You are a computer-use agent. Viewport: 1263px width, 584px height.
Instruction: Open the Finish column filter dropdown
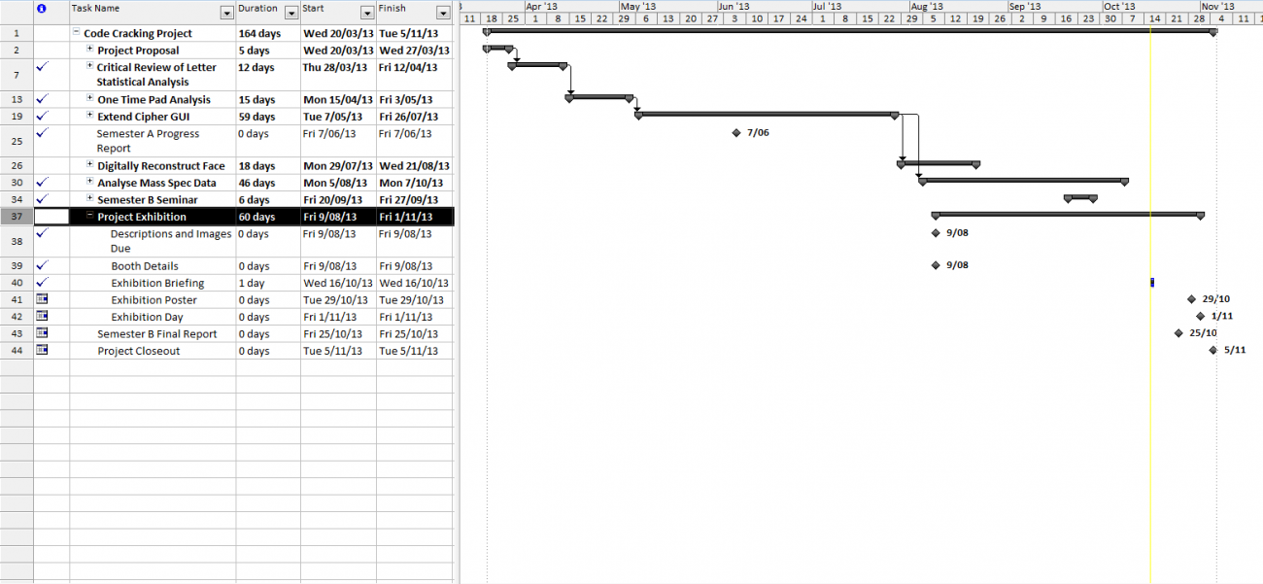pos(443,14)
